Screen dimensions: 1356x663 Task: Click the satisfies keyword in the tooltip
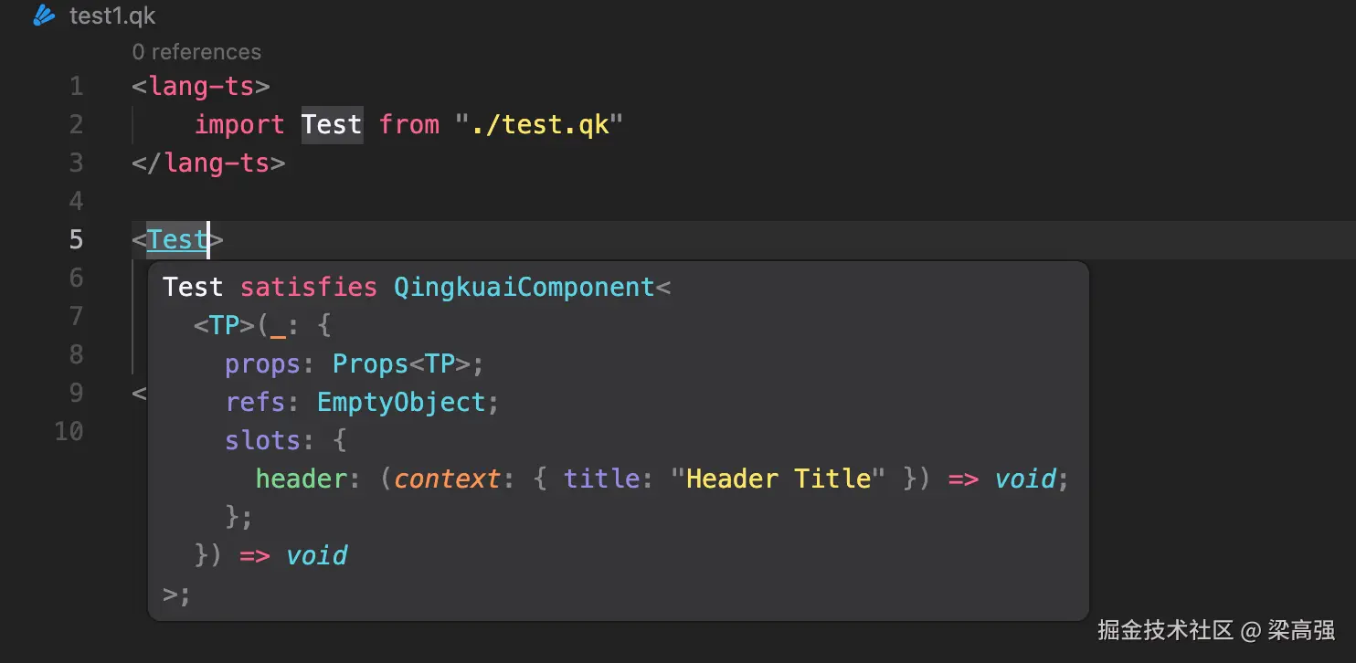tap(308, 287)
